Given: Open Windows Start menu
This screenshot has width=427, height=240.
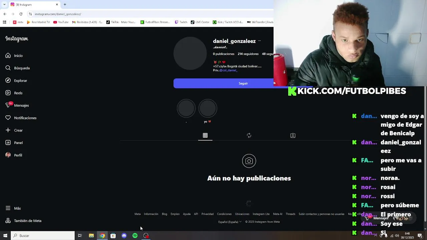Looking at the screenshot, I should pos(5,236).
